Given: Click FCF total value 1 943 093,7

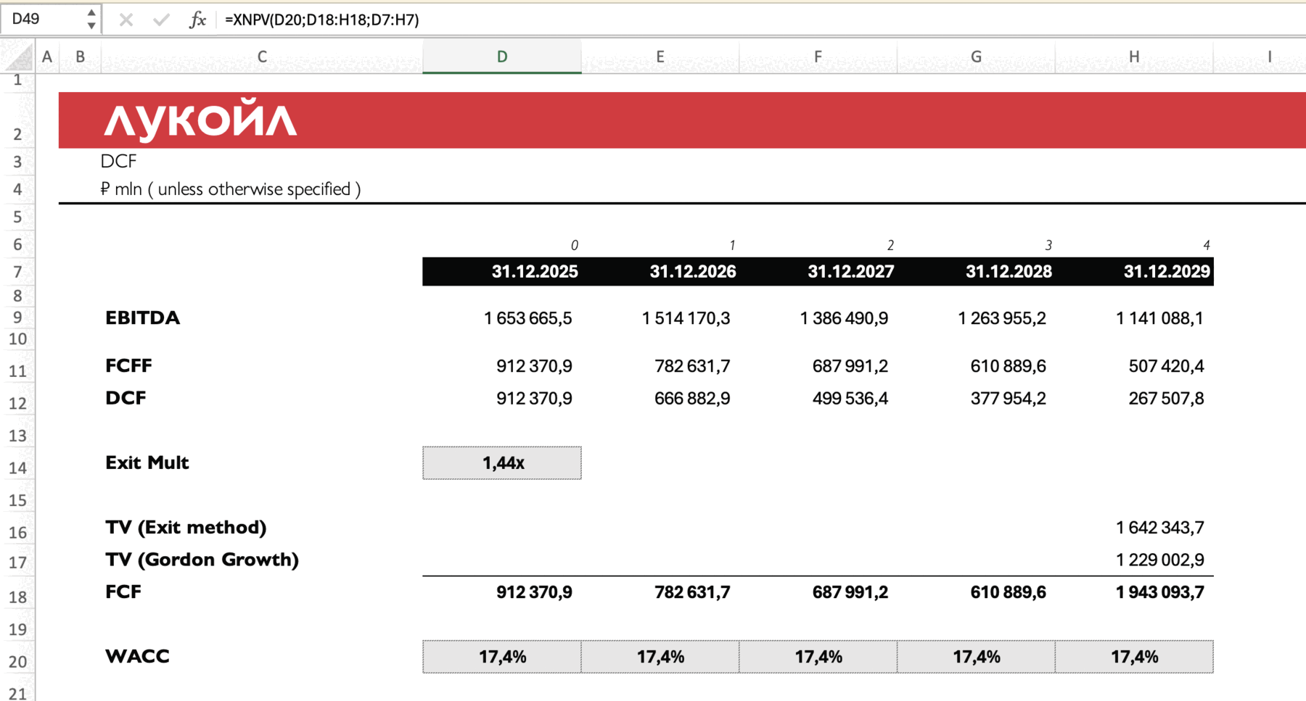Looking at the screenshot, I should tap(1159, 592).
